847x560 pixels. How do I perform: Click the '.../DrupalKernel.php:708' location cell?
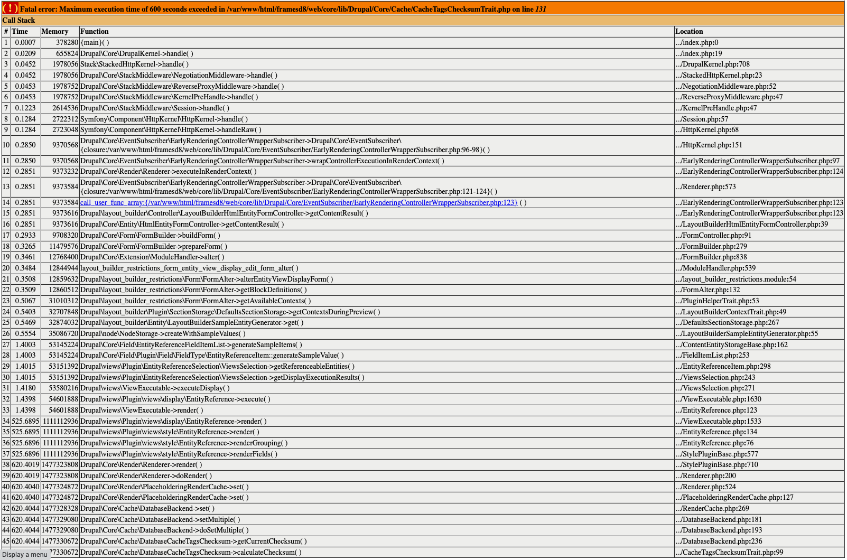point(759,64)
